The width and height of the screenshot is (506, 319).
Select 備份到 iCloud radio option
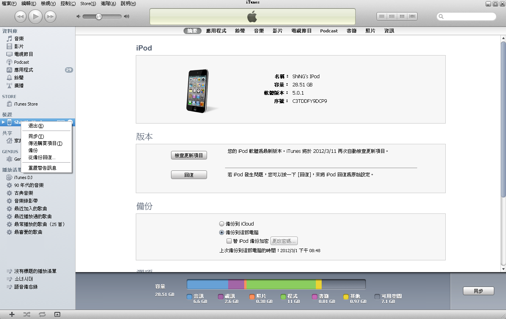[x=222, y=224]
